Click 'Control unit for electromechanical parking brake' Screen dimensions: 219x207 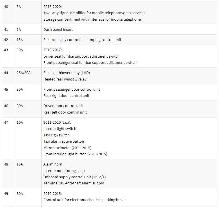[84, 200]
